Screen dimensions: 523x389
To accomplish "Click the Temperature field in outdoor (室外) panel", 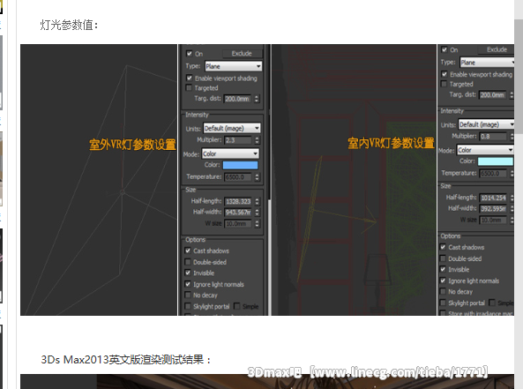I will tap(238, 177).
